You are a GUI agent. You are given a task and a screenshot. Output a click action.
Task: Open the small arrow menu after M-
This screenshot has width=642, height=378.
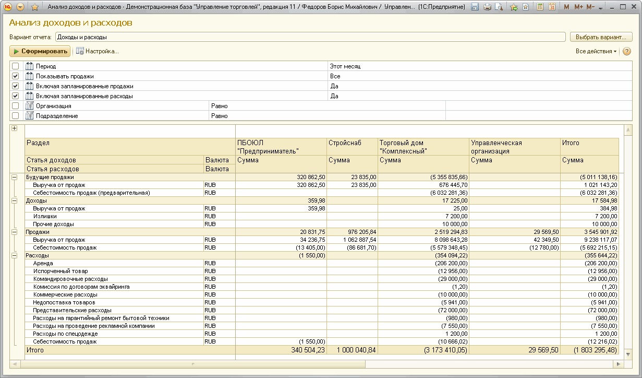[x=600, y=8]
